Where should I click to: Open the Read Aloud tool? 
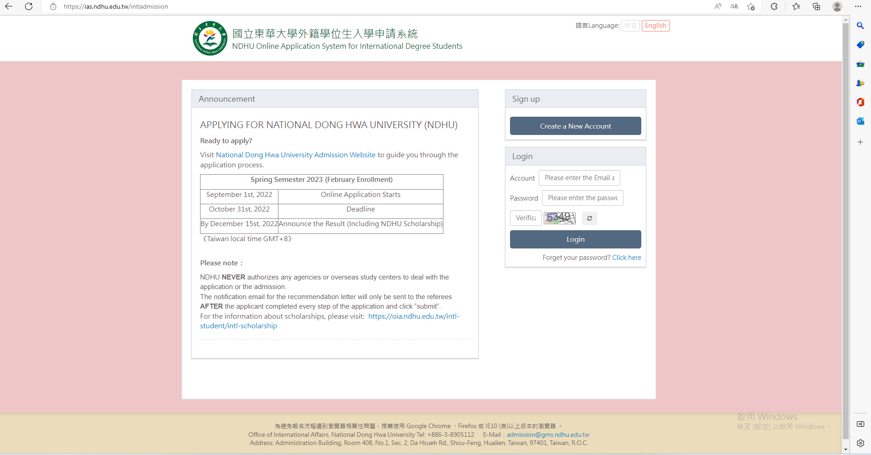718,6
